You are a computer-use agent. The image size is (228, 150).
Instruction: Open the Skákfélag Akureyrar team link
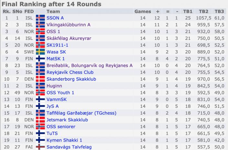tap(69, 38)
